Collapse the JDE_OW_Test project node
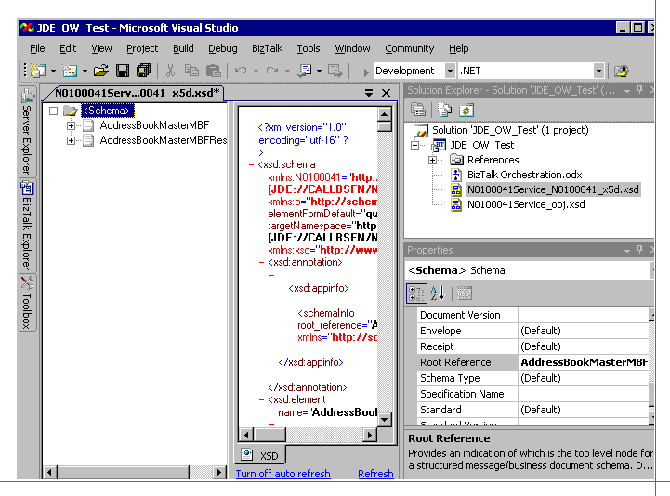The height and width of the screenshot is (496, 670). point(414,145)
